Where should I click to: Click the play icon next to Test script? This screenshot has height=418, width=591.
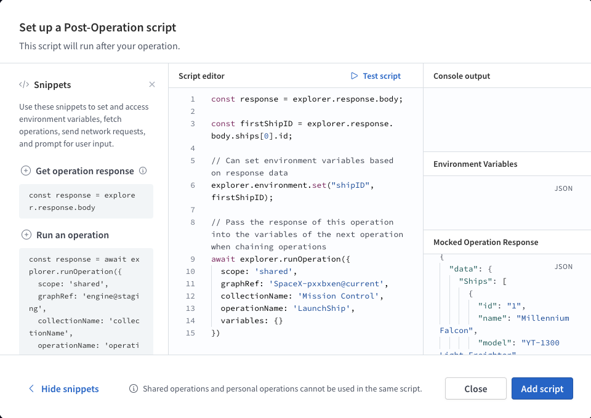pyautogui.click(x=355, y=76)
